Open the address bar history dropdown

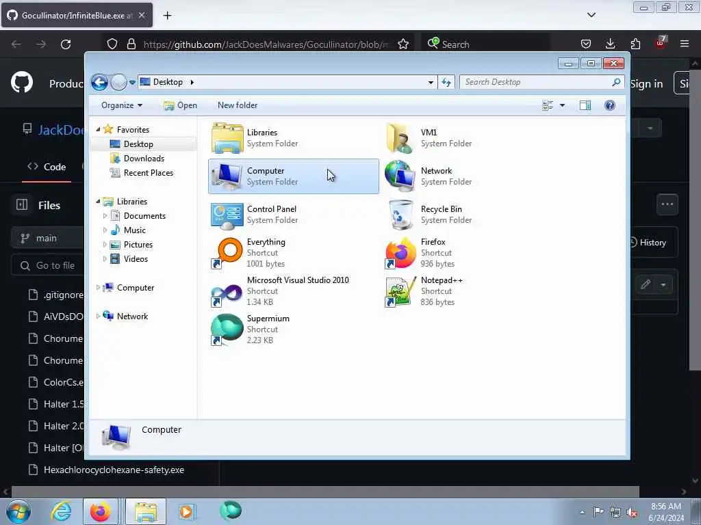point(431,82)
